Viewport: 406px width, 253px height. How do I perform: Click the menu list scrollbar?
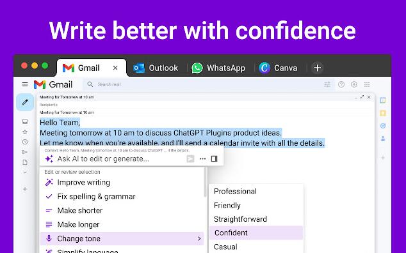pos(206,181)
